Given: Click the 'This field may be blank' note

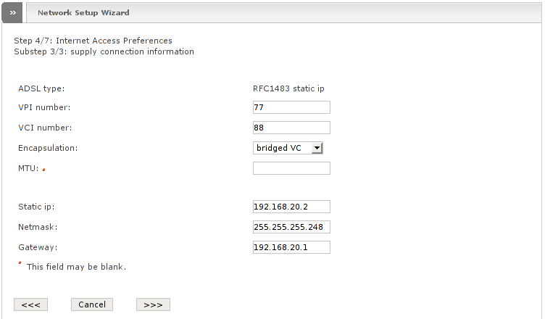Looking at the screenshot, I should [76, 267].
